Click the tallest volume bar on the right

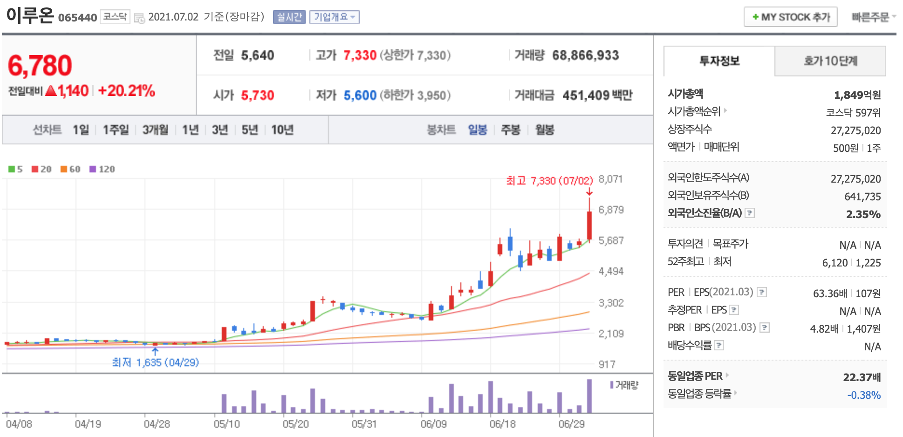589,396
